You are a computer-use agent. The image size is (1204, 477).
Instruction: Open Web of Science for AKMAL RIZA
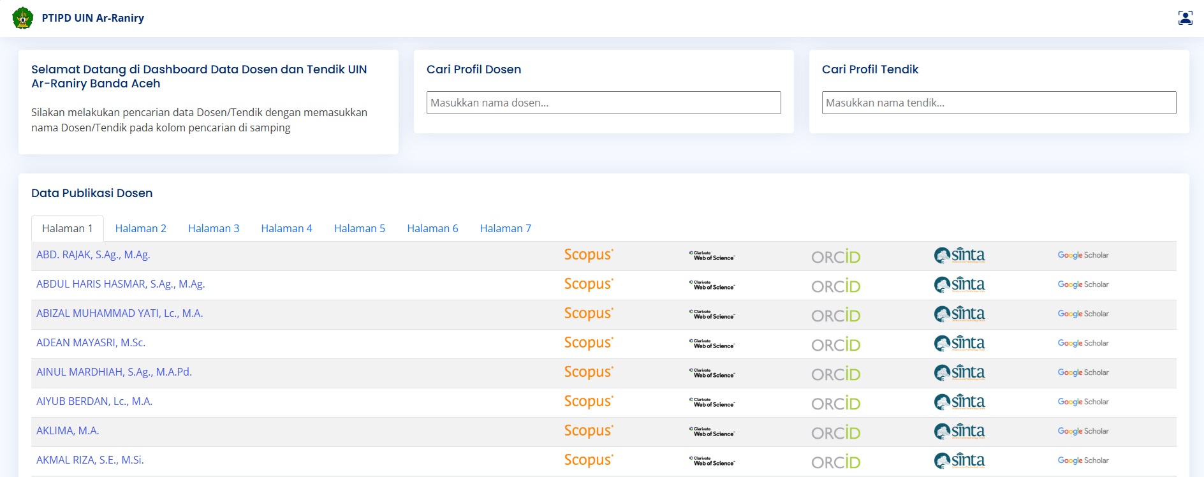(712, 461)
